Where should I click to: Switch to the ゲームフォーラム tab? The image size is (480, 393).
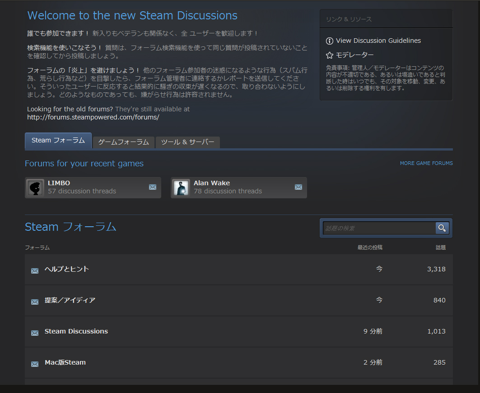click(123, 142)
